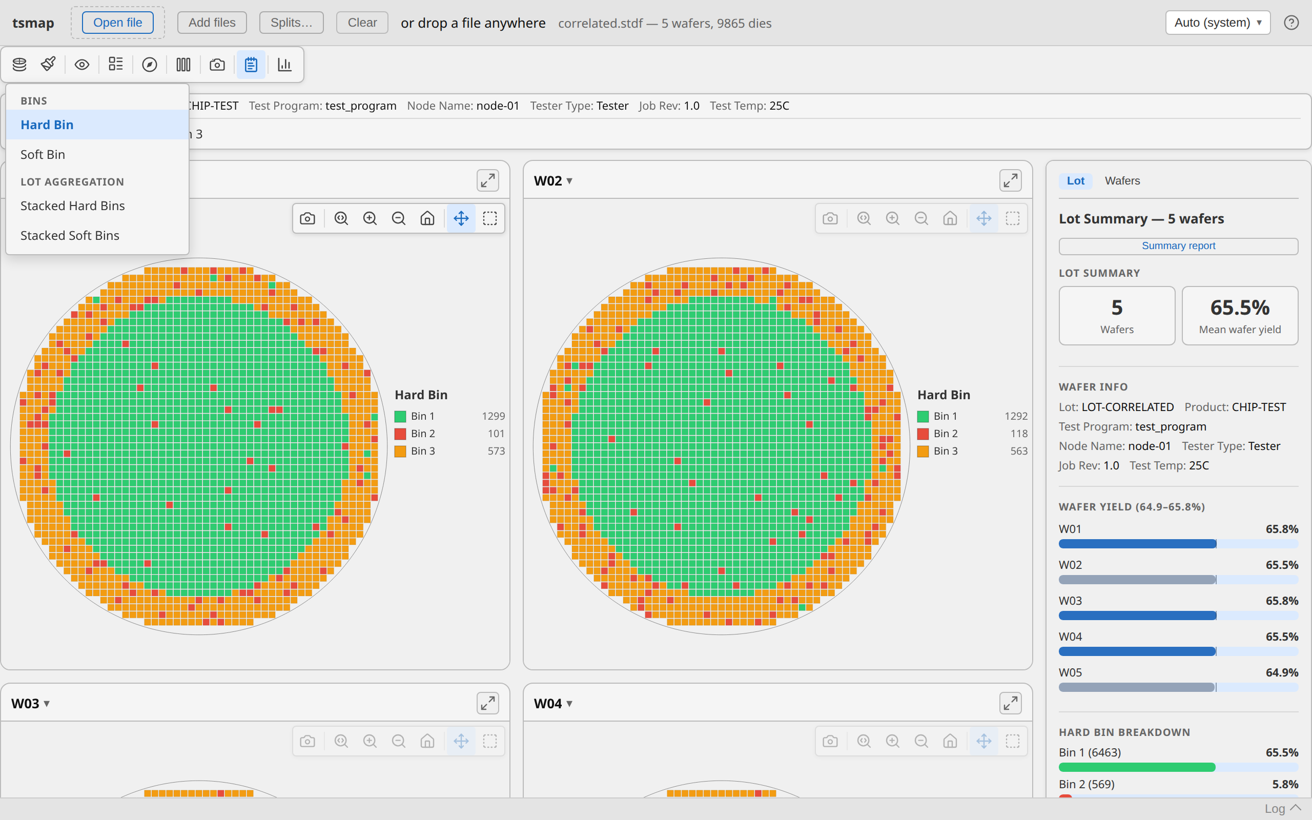The image size is (1312, 820).
Task: Open the W03 wafer selector dropdown
Action: (30, 703)
